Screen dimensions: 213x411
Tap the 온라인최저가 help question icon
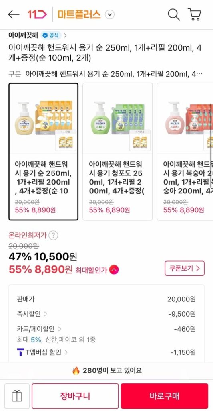(x=53, y=235)
